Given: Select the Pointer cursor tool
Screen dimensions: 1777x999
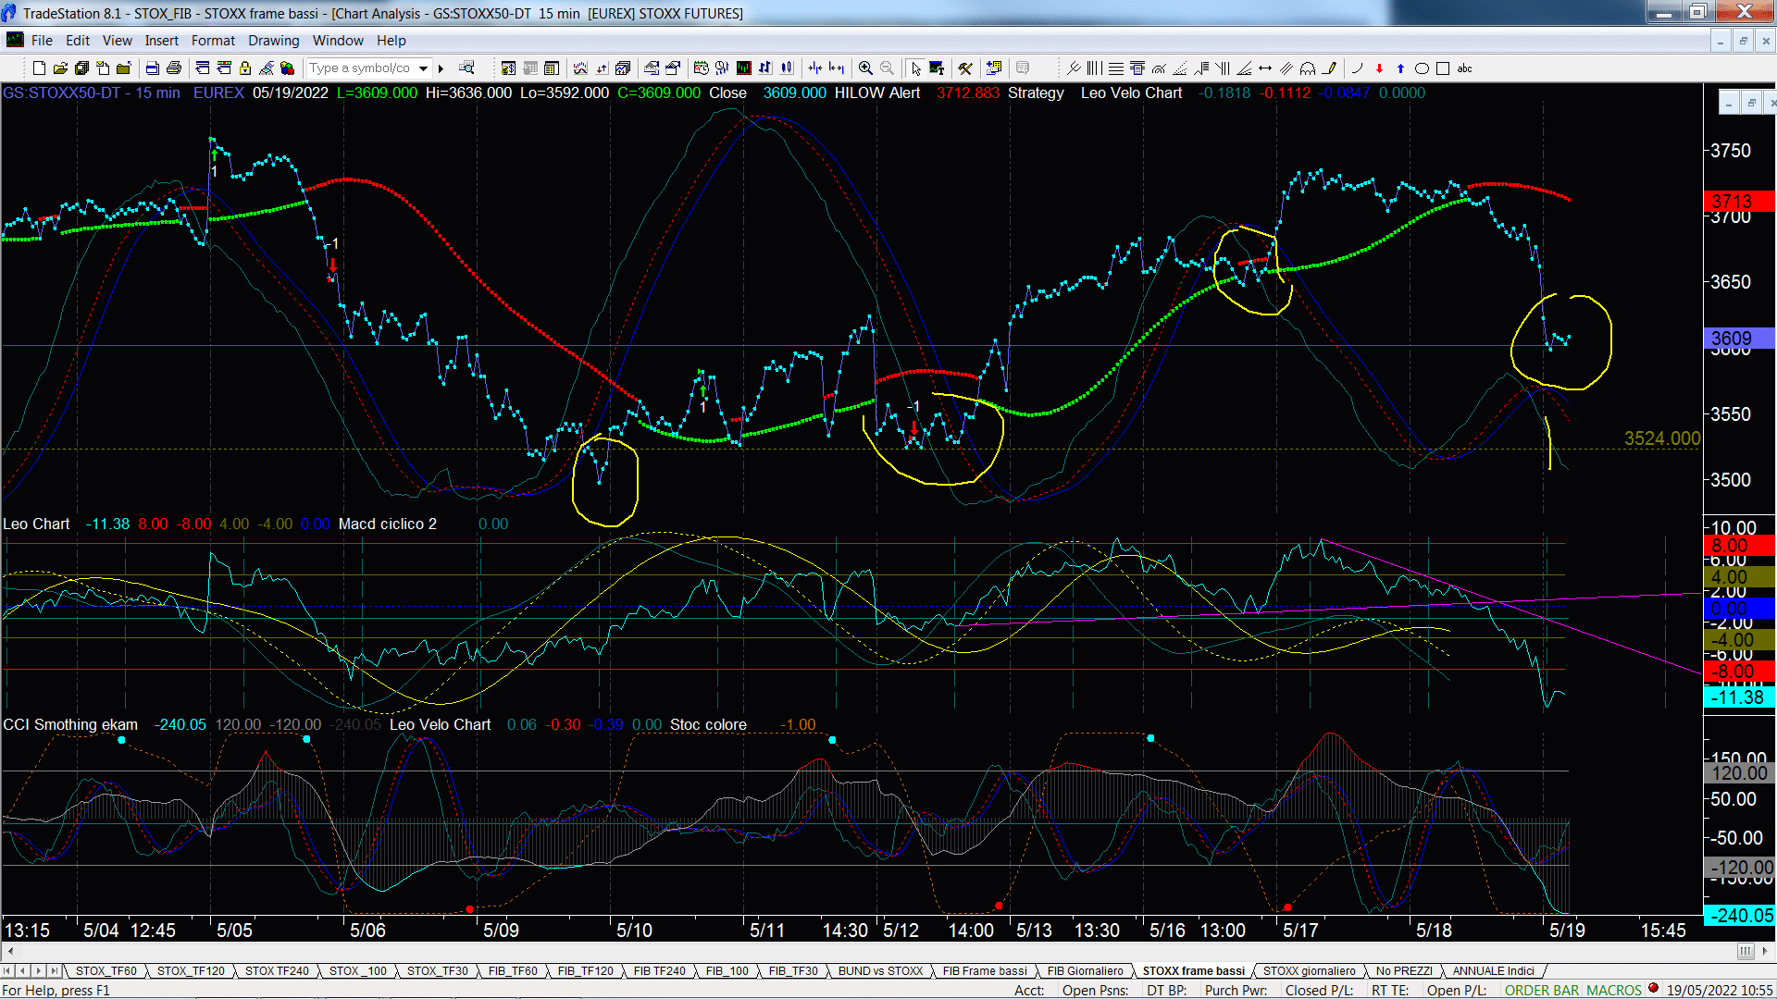Looking at the screenshot, I should (x=915, y=68).
